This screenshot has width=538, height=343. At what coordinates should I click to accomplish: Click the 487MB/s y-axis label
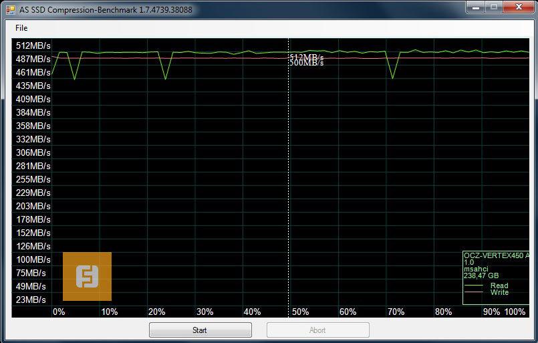[x=33, y=59]
